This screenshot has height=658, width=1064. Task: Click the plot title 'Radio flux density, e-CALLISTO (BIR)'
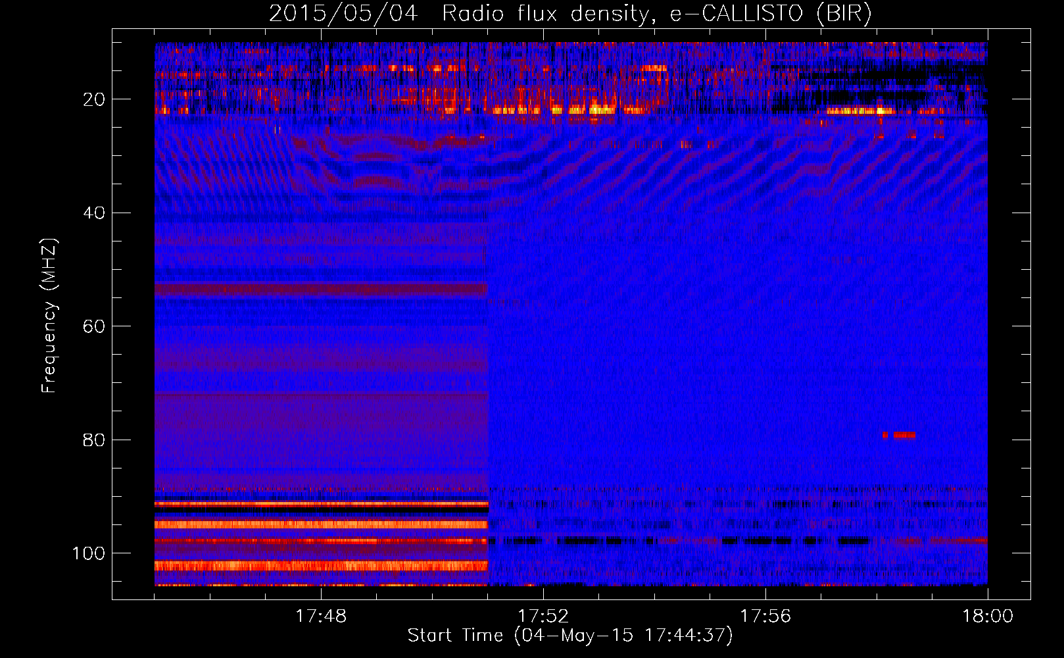656,14
